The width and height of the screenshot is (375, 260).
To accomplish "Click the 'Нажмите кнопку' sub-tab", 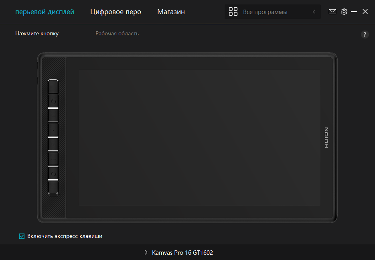I will click(37, 33).
